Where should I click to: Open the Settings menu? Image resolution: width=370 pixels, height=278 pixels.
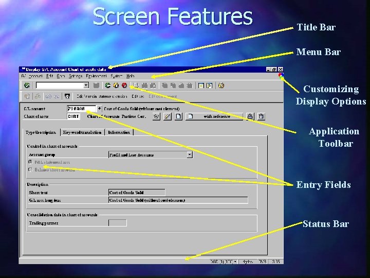coord(76,76)
